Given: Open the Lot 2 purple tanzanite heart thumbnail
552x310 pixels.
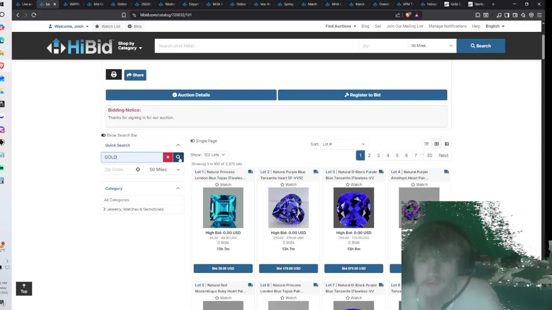Looking at the screenshot, I should coord(289,208).
